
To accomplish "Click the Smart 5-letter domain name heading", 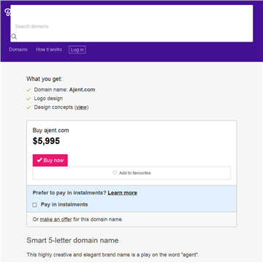I will tap(72, 240).
